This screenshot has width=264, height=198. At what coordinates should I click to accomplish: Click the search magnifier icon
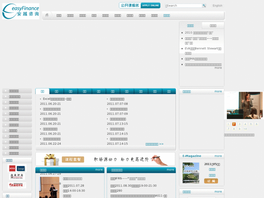point(204,6)
